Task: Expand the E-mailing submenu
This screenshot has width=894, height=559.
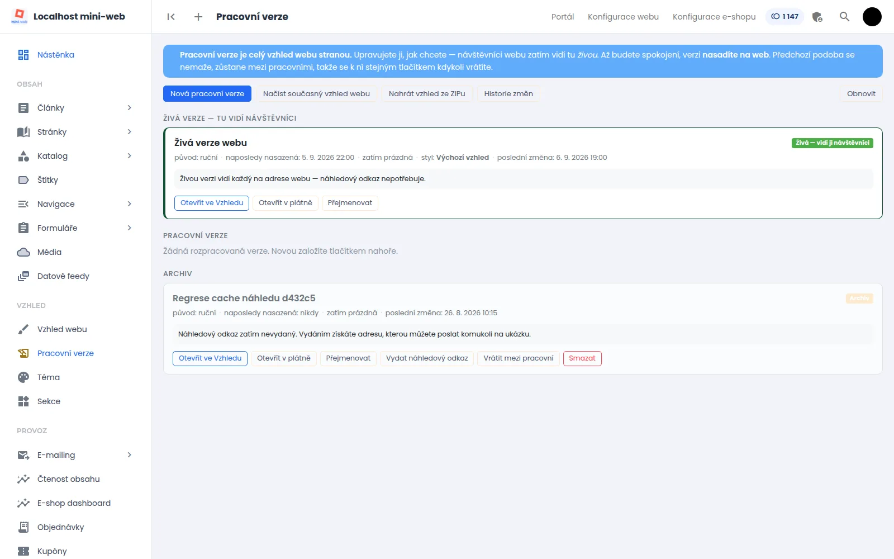Action: click(x=130, y=455)
